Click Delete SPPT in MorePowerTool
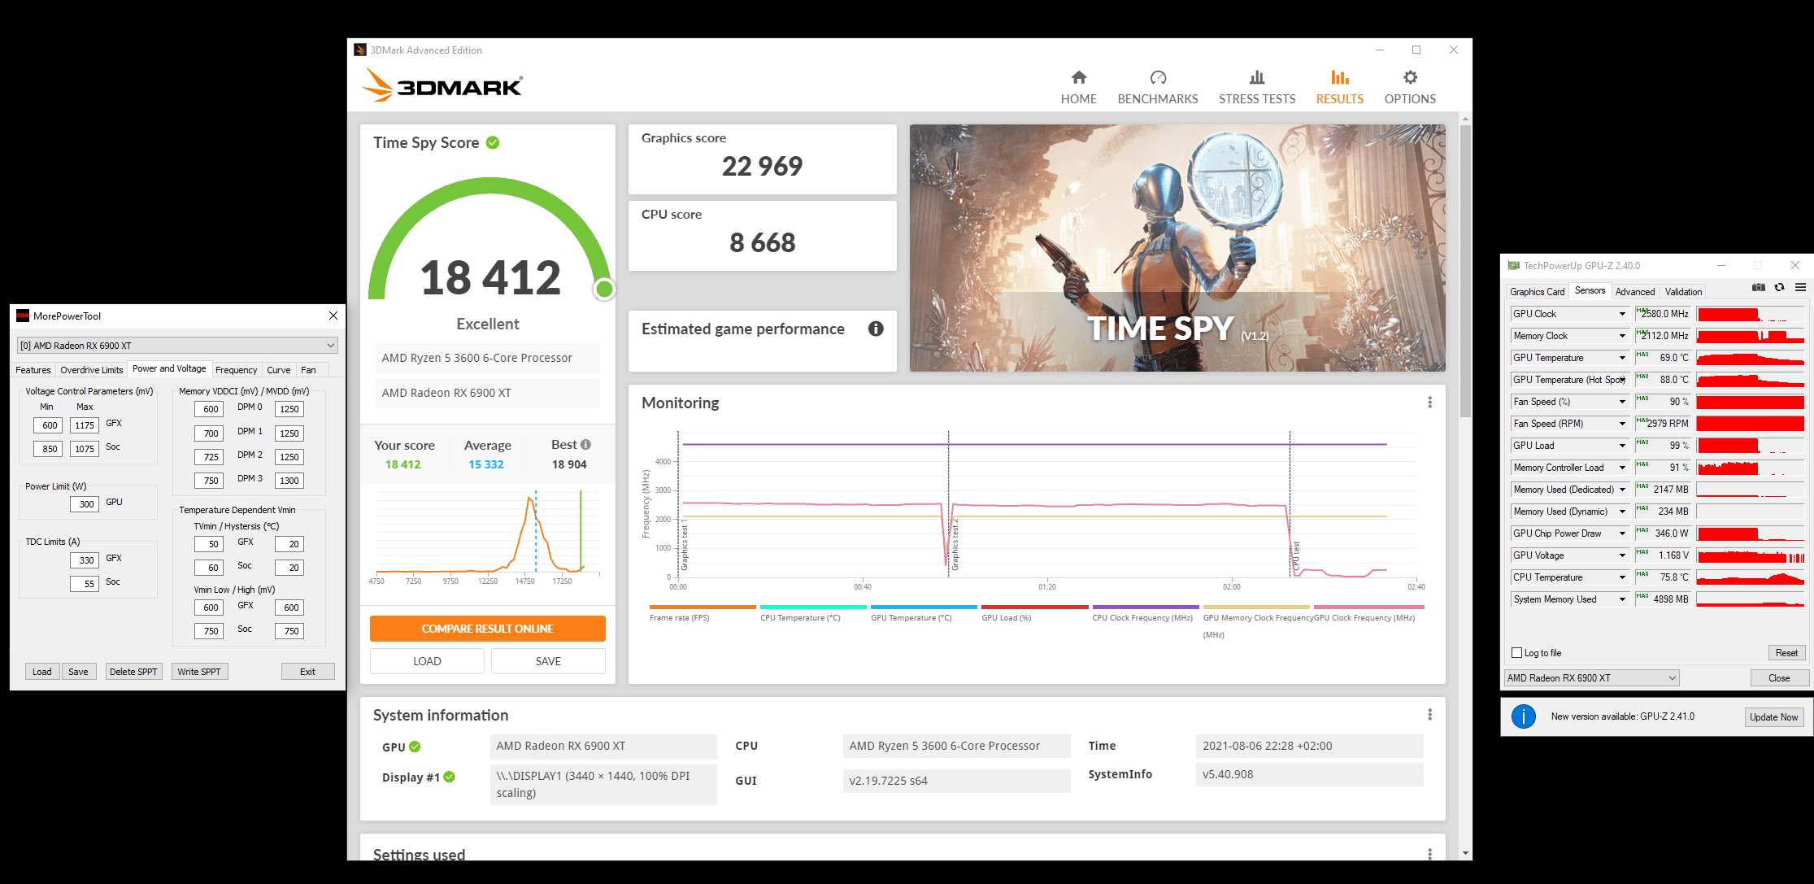 coord(133,672)
